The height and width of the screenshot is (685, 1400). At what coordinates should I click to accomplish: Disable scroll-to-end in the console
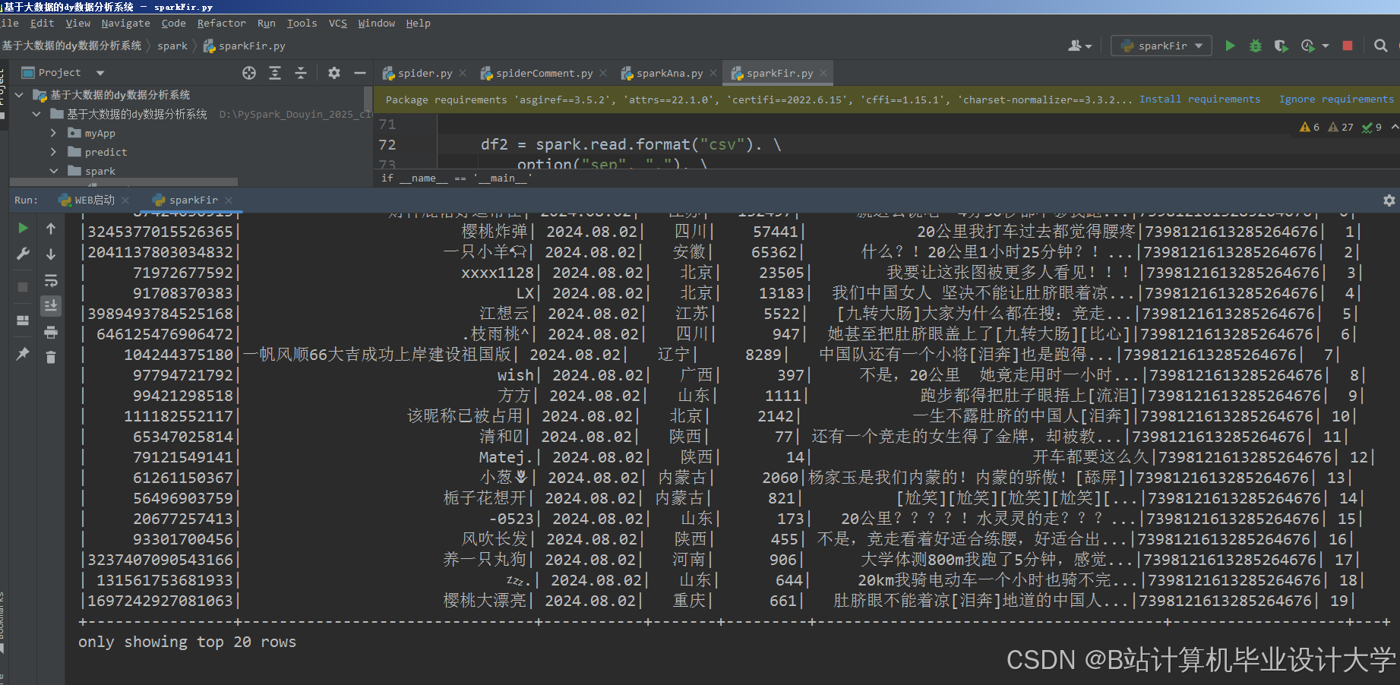[51, 305]
